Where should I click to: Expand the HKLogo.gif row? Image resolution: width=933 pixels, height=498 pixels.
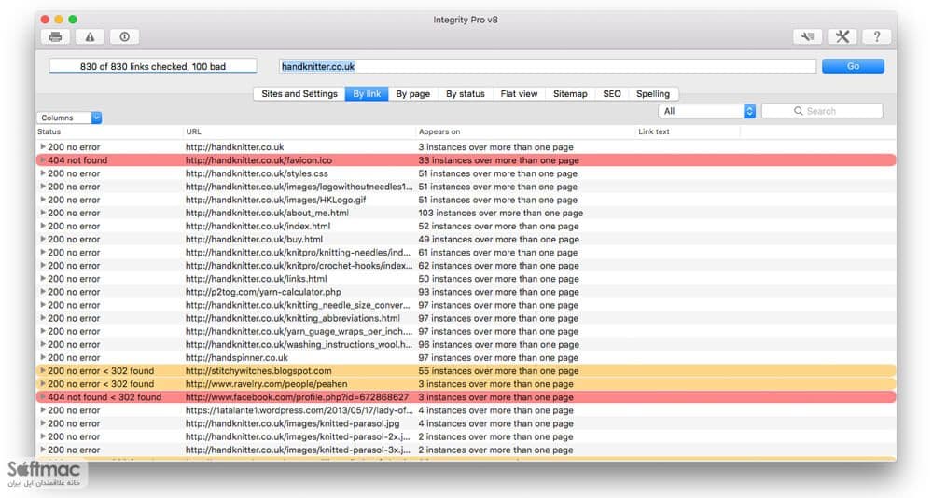pos(43,200)
